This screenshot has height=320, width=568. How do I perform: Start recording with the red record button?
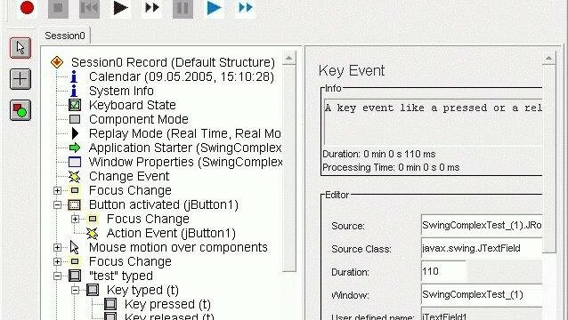click(27, 8)
